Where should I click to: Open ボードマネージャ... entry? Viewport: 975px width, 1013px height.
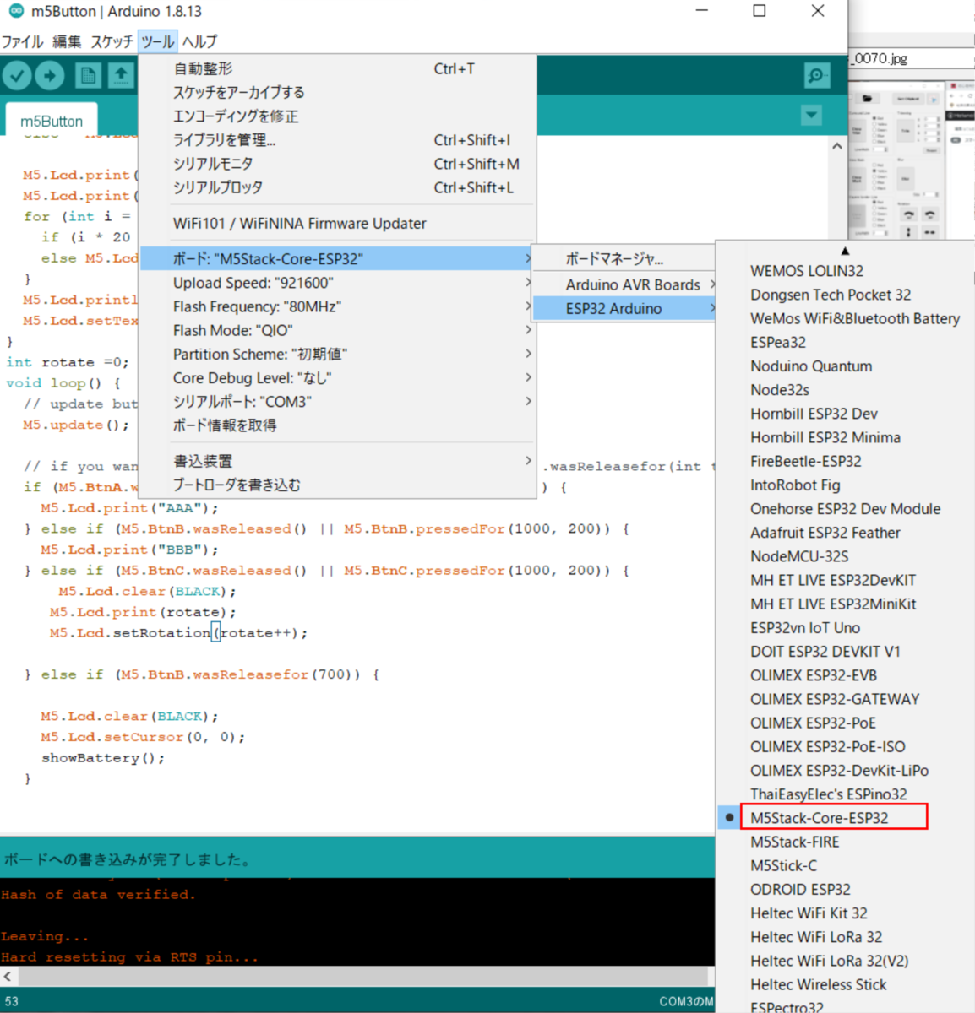(x=624, y=259)
